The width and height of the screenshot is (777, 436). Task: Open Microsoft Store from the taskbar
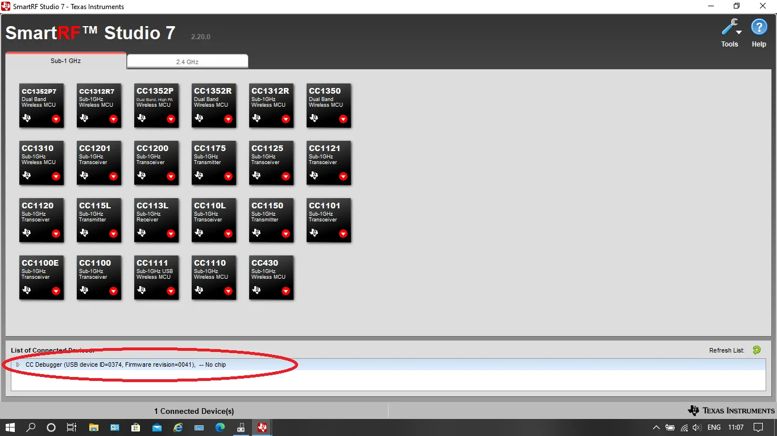point(136,427)
